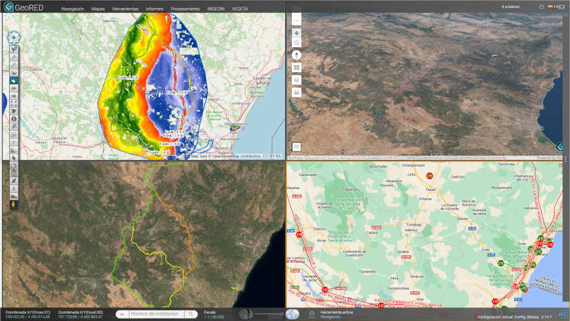The image size is (570, 321).
Task: Select the pan cross-arrows in 3D view
Action: tap(297, 33)
